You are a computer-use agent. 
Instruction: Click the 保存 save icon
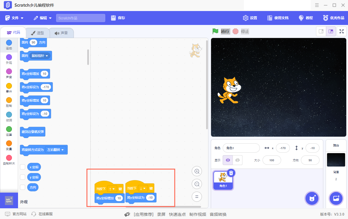click(x=113, y=18)
